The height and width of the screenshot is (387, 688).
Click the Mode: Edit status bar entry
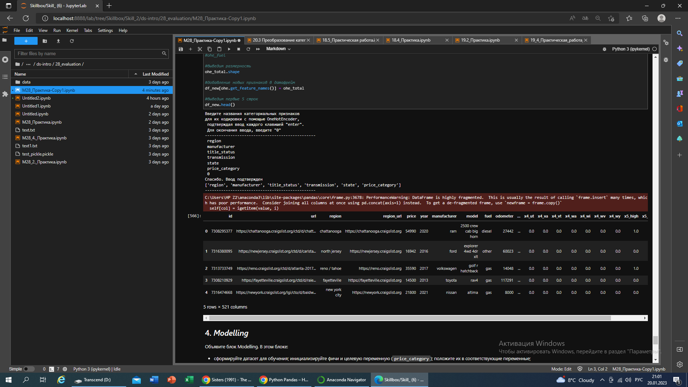[x=561, y=369]
